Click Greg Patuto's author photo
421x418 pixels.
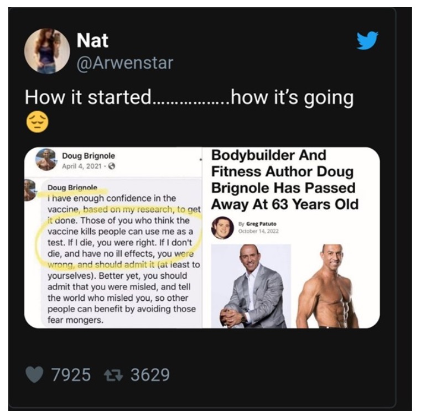tap(222, 227)
